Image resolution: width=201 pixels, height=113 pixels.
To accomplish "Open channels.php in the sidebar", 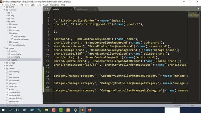I will [16, 54].
